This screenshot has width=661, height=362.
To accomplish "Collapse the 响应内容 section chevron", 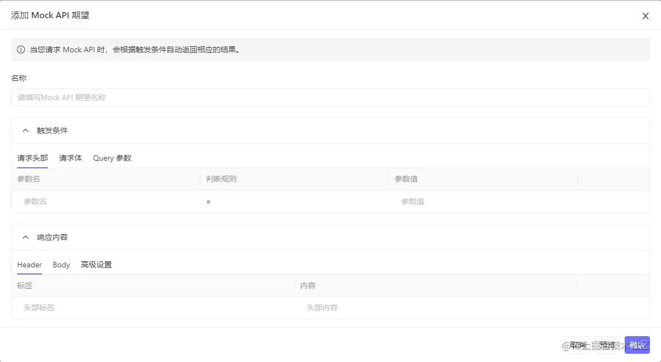I will pyautogui.click(x=25, y=237).
